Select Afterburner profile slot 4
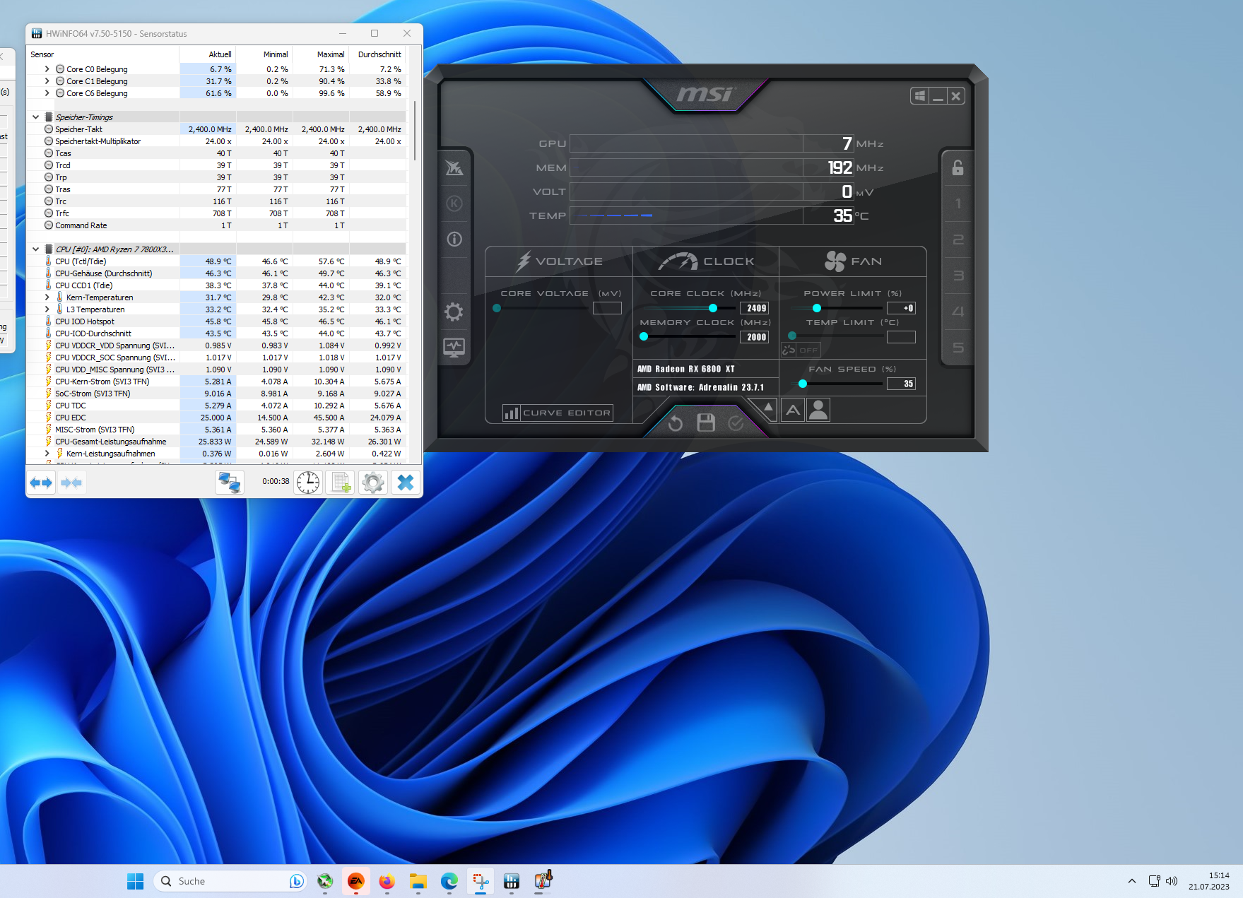 coord(958,312)
